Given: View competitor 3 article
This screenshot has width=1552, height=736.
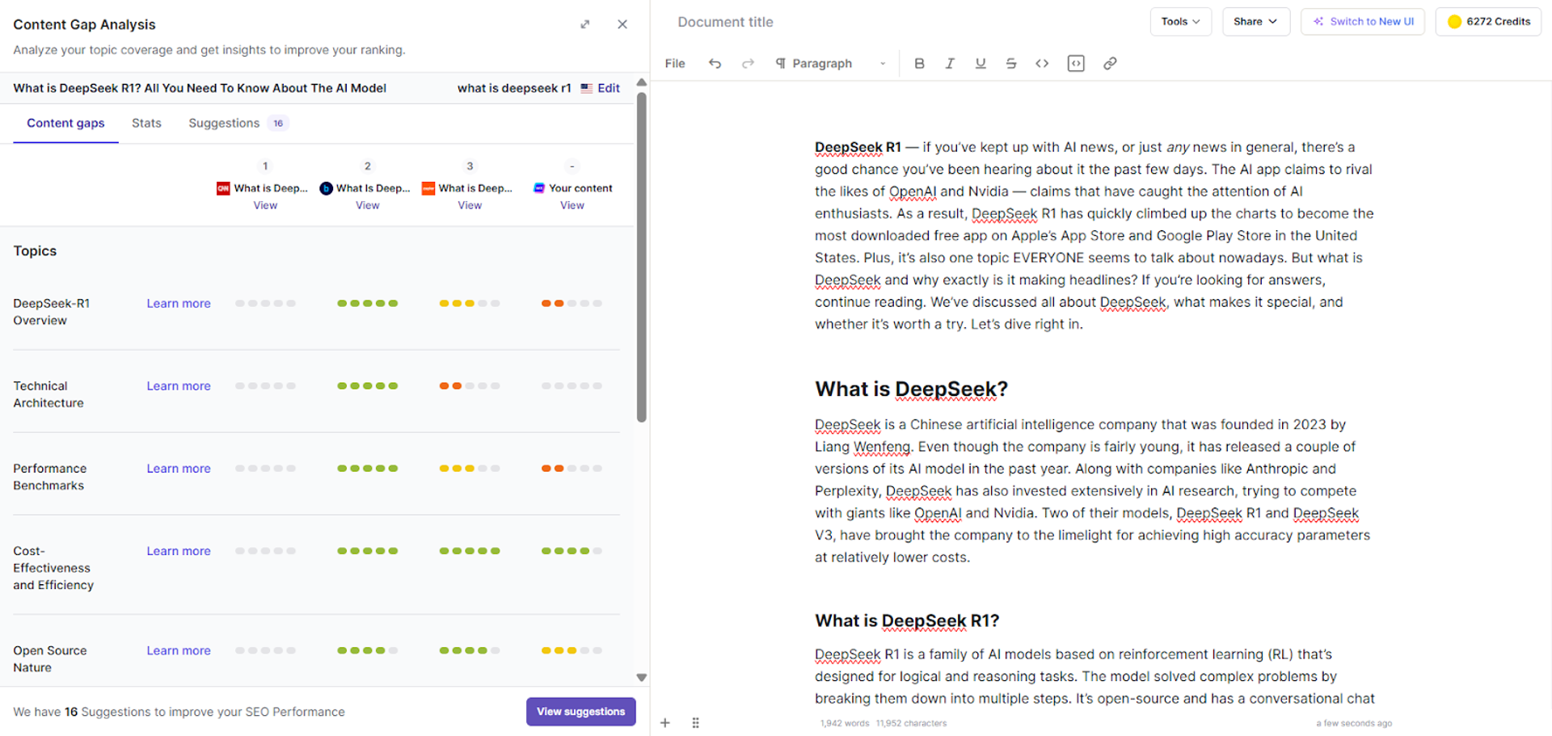Looking at the screenshot, I should (x=470, y=205).
